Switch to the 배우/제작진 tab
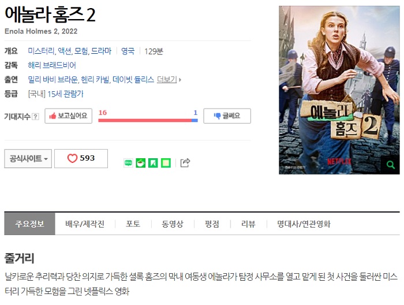This screenshot has width=404, height=305. tap(84, 224)
